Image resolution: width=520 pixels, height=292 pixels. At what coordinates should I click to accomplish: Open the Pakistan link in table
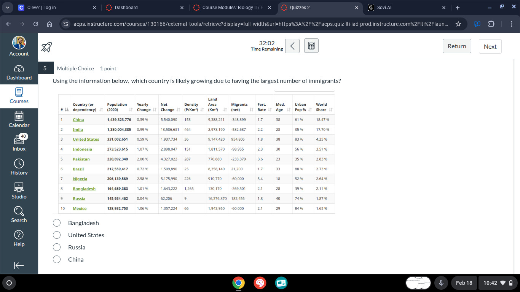point(81,159)
